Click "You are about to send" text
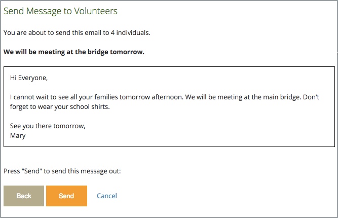 point(36,33)
